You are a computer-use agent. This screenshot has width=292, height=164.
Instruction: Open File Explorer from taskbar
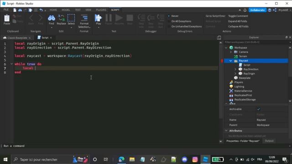132,159
